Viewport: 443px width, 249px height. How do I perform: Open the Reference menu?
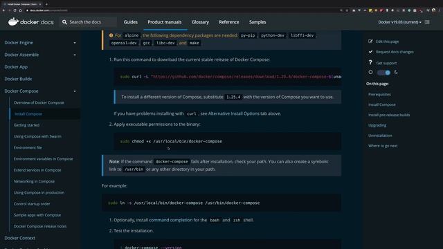229,22
